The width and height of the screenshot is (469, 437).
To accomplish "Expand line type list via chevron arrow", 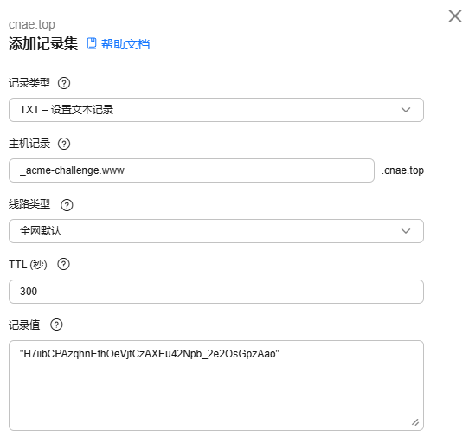I will pos(406,231).
